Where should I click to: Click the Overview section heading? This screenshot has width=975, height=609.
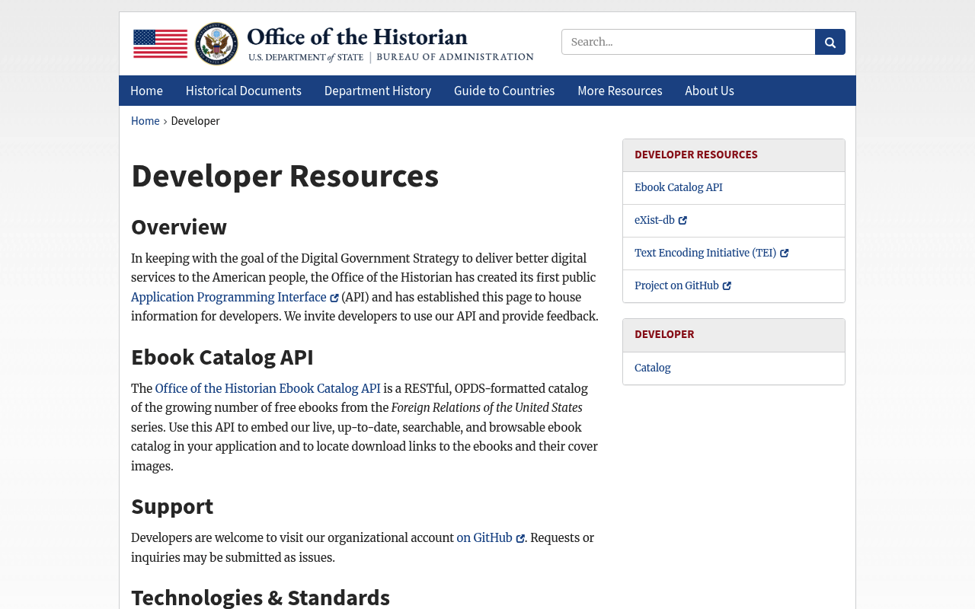[179, 227]
